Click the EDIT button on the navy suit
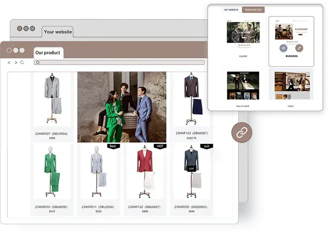The width and height of the screenshot is (329, 236). (x=191, y=169)
